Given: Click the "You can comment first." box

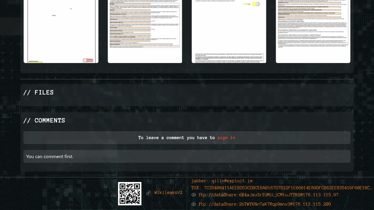Looking at the screenshot, I should [x=187, y=156].
